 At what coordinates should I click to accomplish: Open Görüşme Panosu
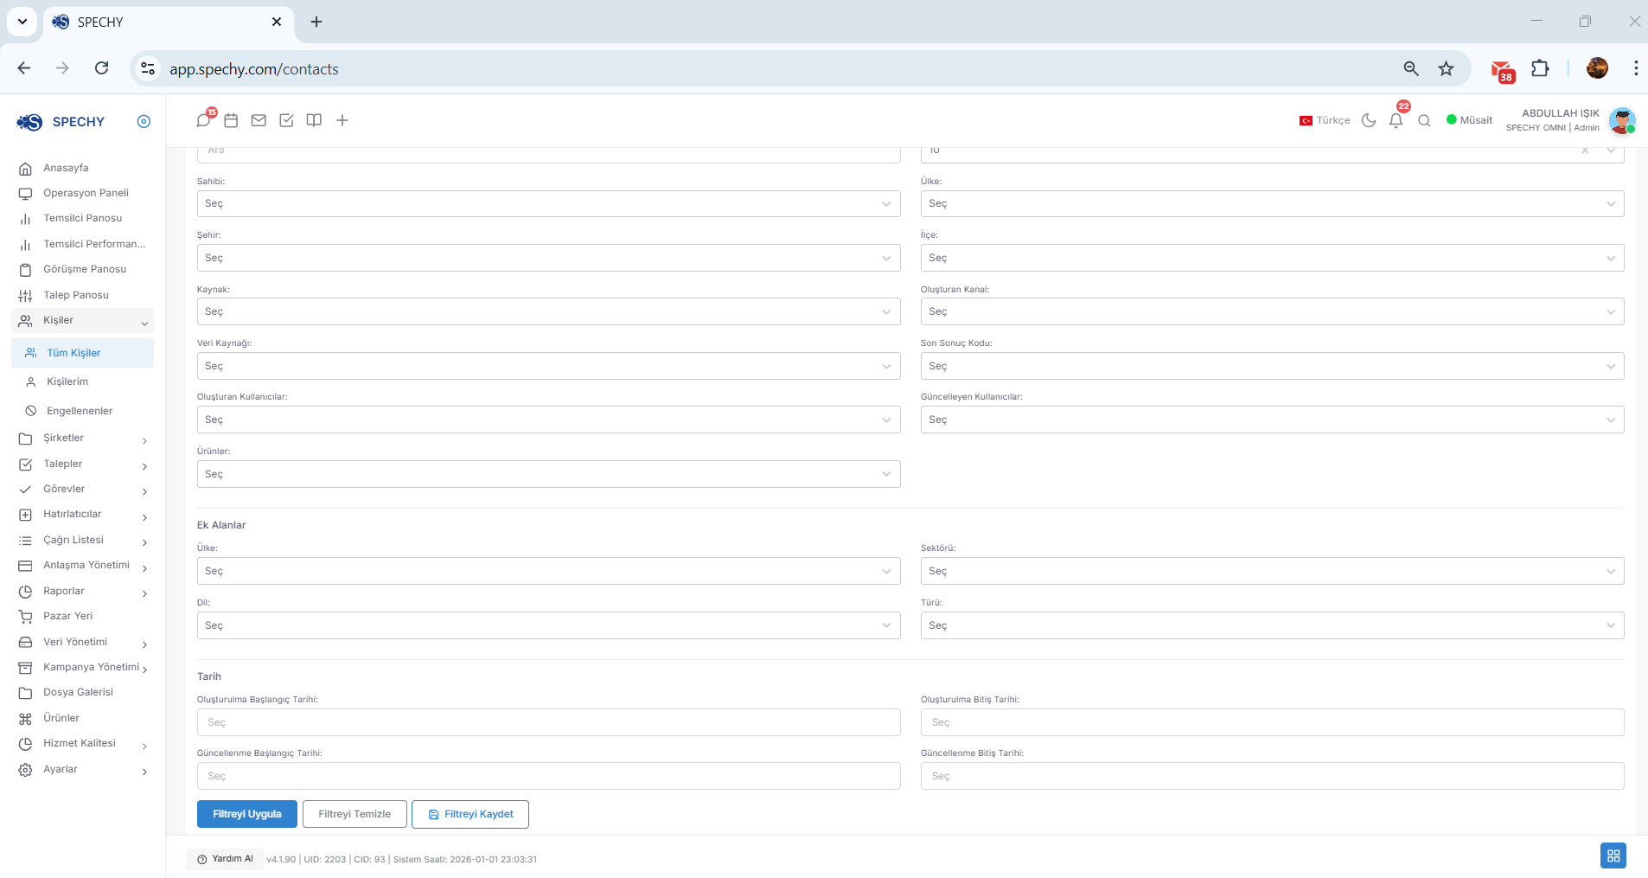point(83,269)
